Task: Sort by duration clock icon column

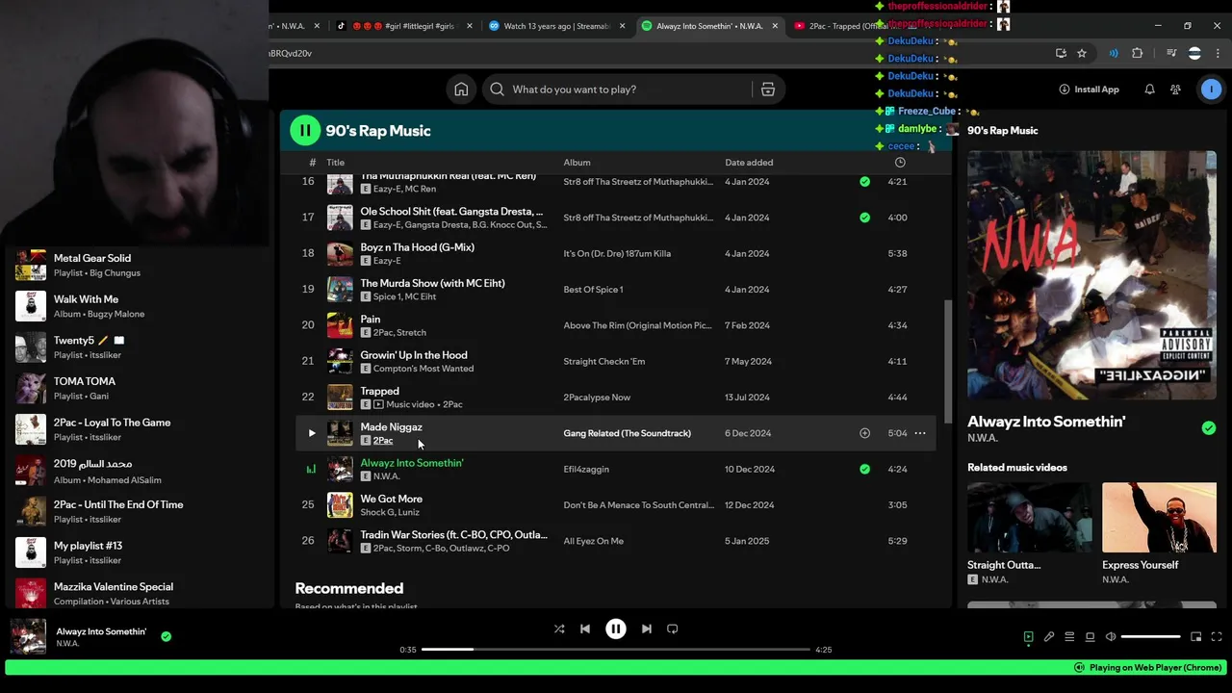Action: 900,163
